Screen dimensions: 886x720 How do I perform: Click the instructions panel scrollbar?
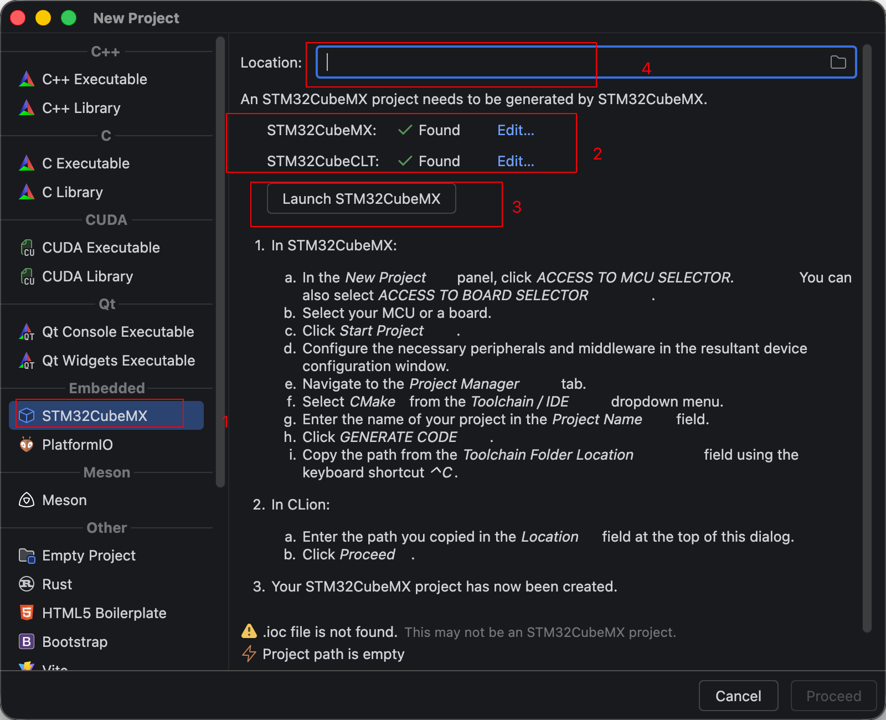click(x=867, y=338)
